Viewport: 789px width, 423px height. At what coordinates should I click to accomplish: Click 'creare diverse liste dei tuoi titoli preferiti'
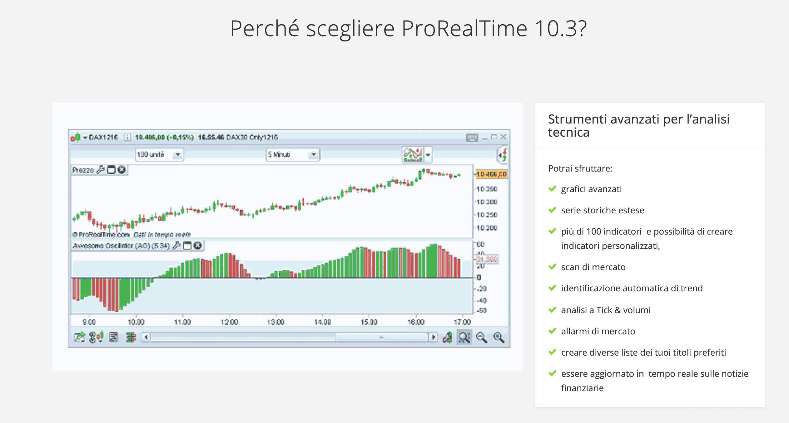(643, 352)
